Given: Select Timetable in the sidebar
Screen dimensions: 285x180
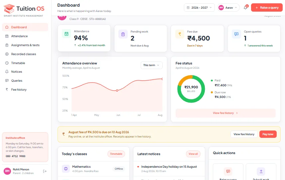Looking at the screenshot, I should (x=25, y=63).
